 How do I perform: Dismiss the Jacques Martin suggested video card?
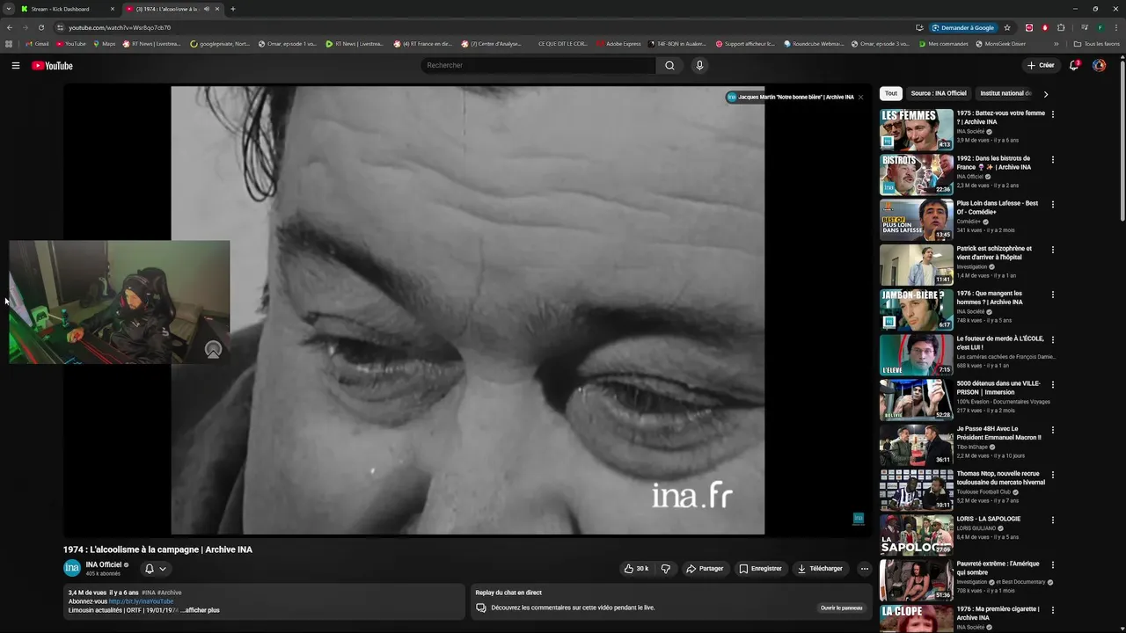[x=860, y=97]
